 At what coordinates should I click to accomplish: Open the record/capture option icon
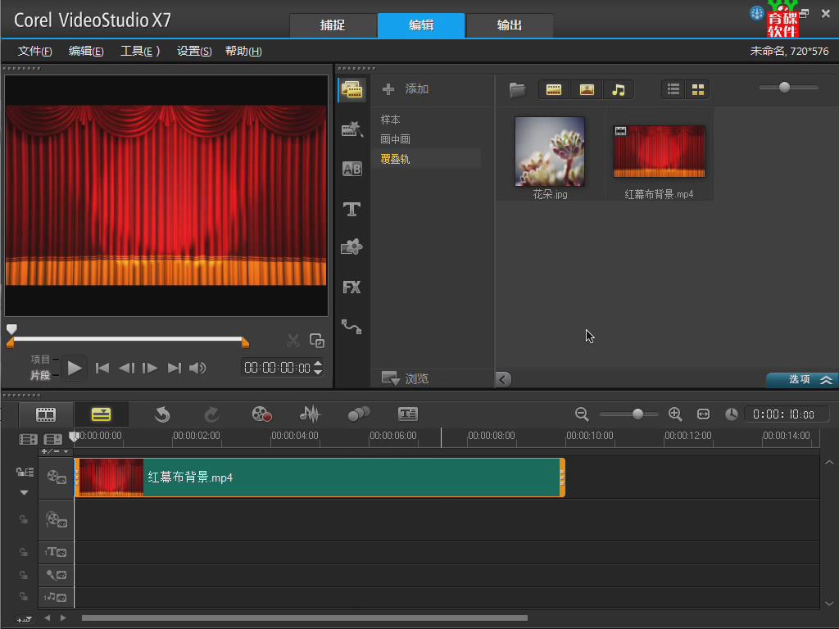(261, 414)
